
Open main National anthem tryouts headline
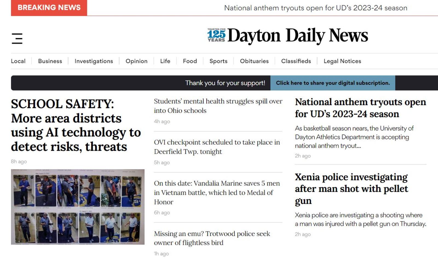(361, 108)
